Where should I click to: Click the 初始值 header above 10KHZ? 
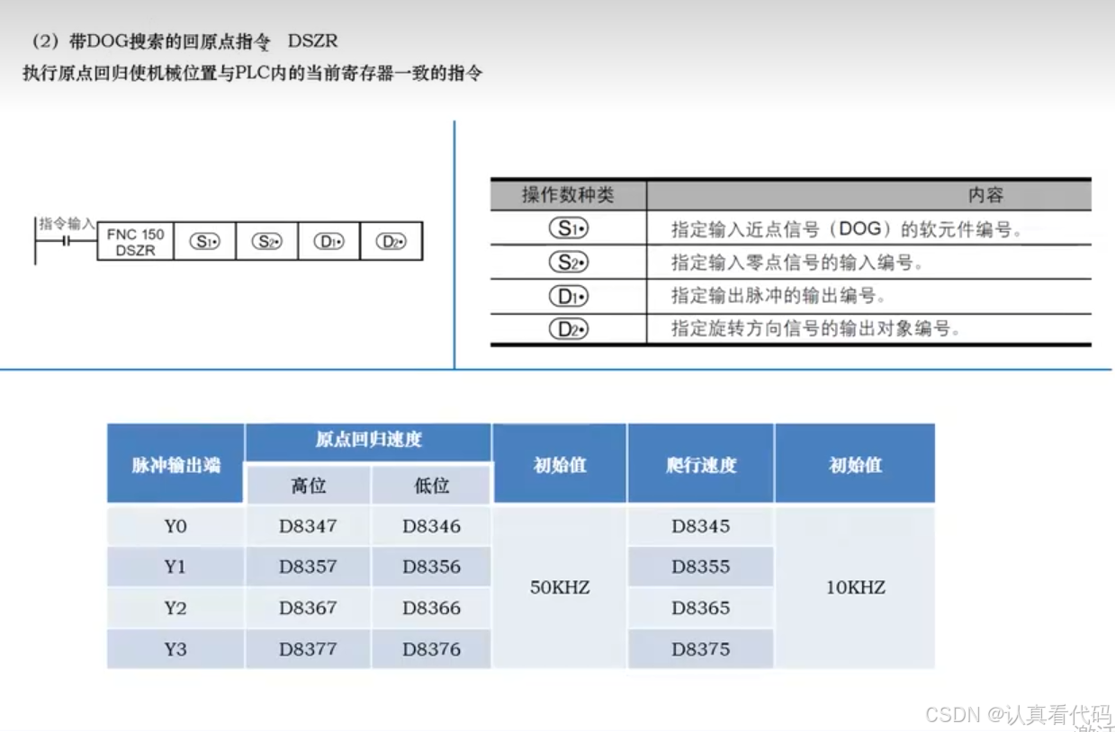point(855,464)
